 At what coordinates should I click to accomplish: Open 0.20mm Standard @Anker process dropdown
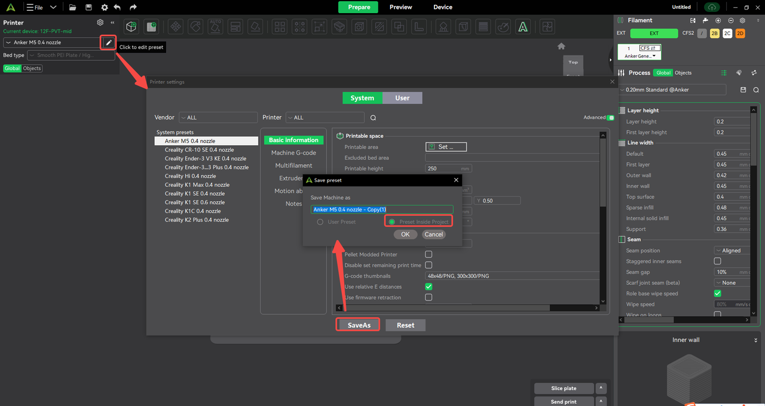672,90
